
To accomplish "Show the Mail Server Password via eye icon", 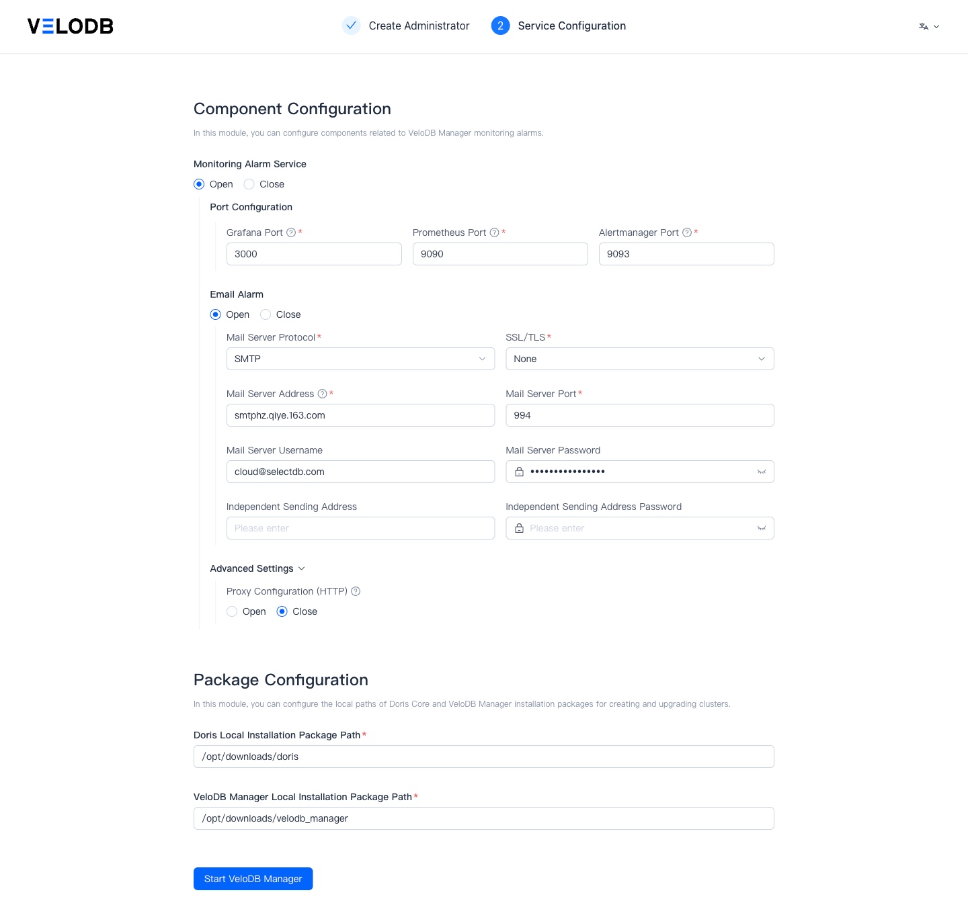I will 762,472.
